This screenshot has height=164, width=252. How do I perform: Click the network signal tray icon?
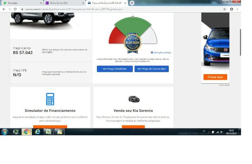click(x=217, y=132)
